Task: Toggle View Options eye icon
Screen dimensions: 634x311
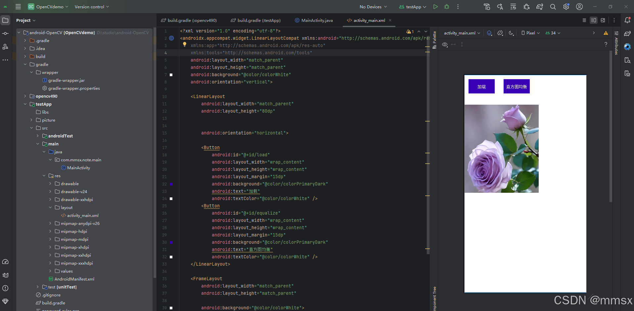Action: point(445,44)
